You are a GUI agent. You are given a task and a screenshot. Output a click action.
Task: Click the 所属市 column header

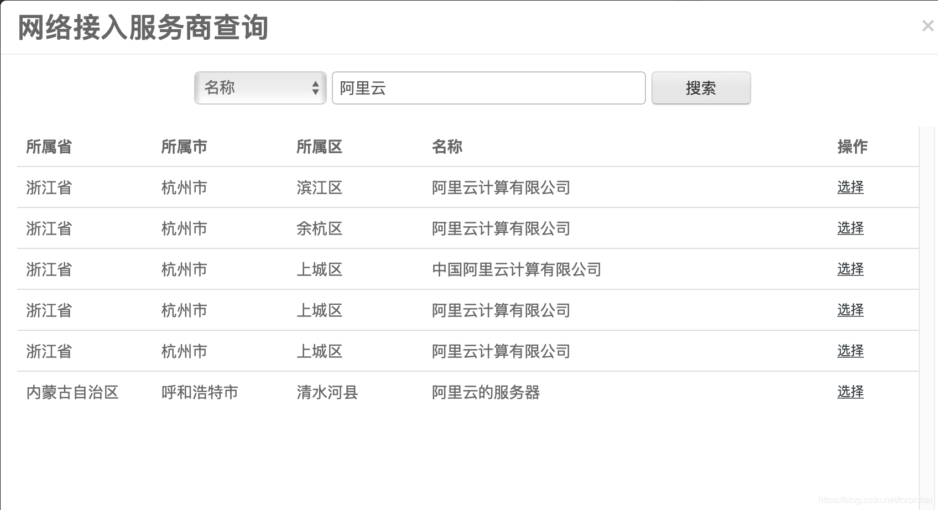(184, 147)
